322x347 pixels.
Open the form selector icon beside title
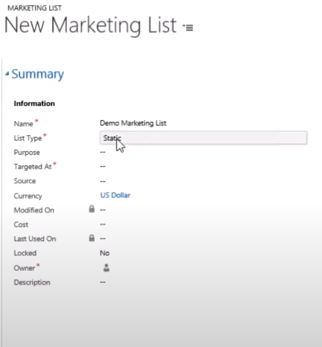pos(188,27)
